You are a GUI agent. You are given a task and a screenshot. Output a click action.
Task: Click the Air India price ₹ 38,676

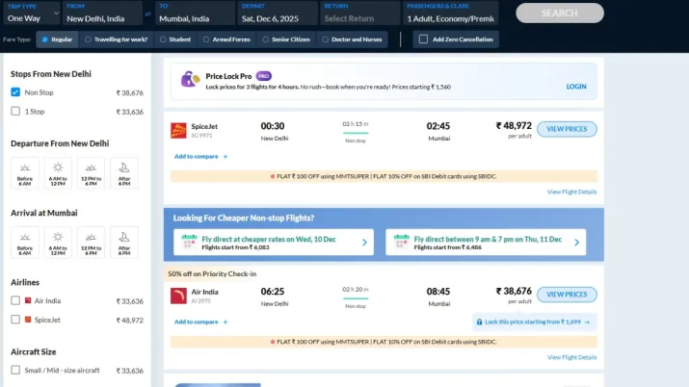(514, 292)
